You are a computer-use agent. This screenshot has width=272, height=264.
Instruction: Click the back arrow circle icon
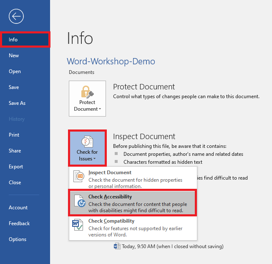pyautogui.click(x=16, y=16)
